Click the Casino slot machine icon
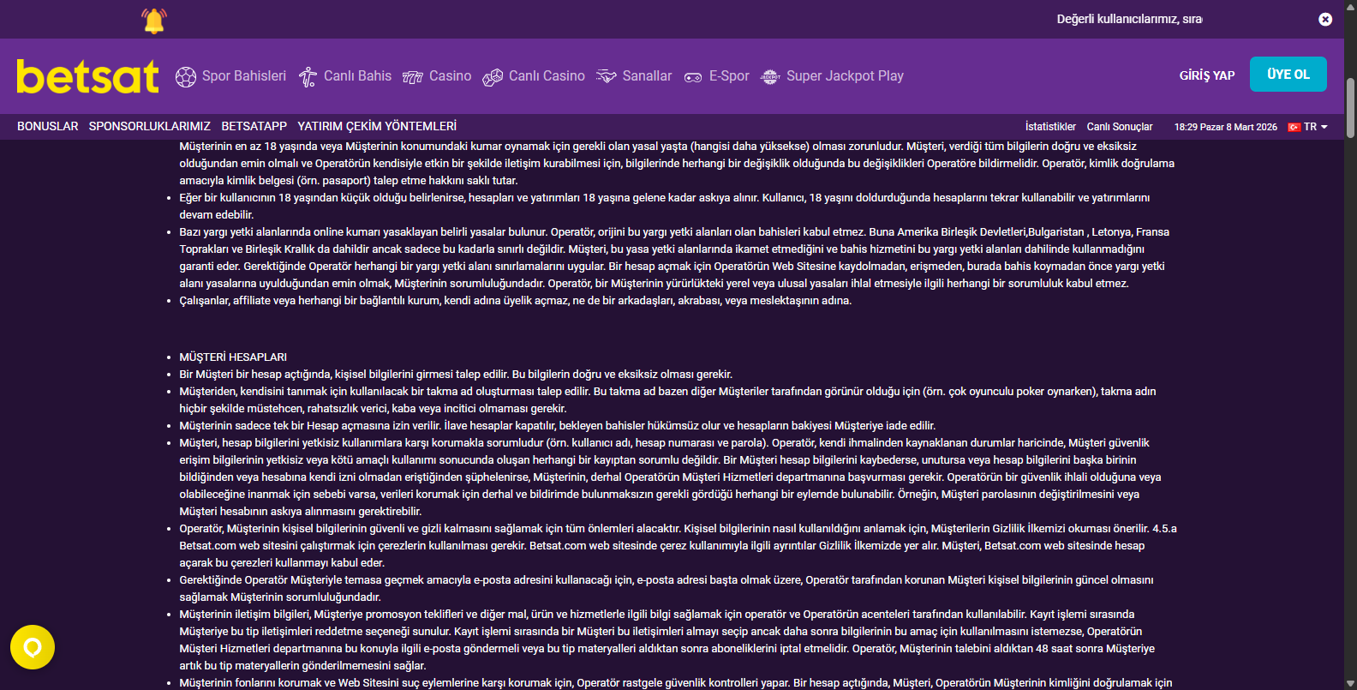The height and width of the screenshot is (690, 1357). (x=413, y=77)
